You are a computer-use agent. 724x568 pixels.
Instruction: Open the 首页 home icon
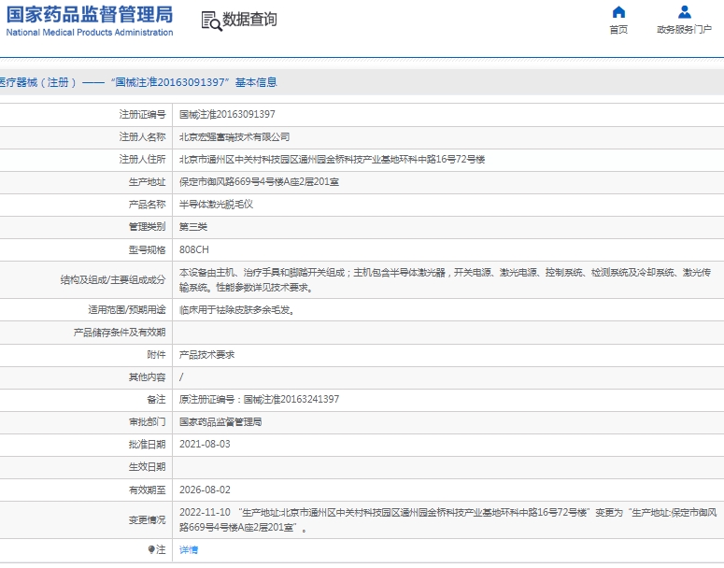point(618,12)
